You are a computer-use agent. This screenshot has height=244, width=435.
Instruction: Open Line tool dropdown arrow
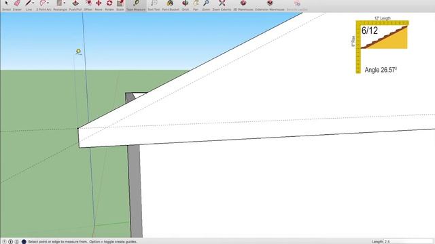tap(33, 3)
